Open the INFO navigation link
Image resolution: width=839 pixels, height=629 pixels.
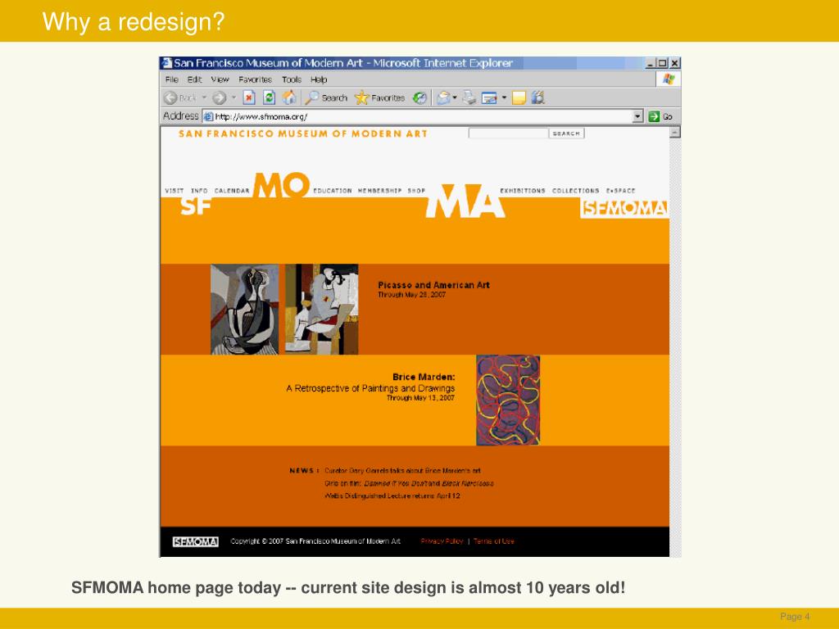click(x=199, y=190)
